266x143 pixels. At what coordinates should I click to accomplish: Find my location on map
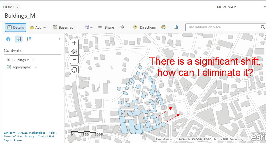(74, 70)
